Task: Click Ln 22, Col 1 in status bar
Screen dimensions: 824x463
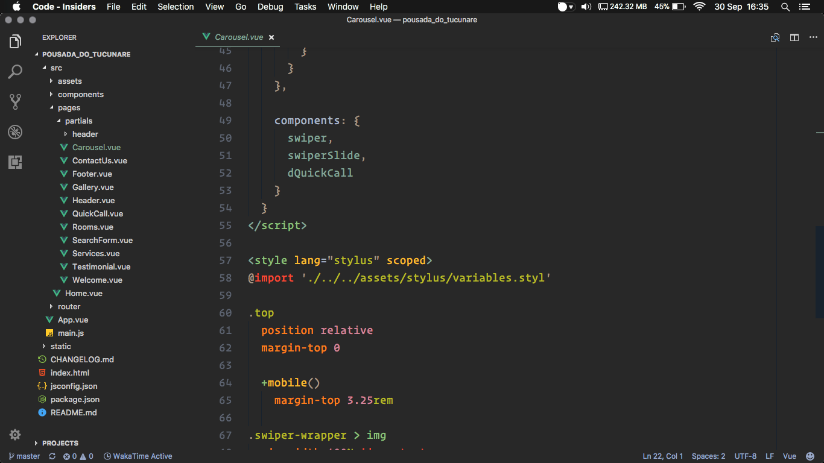Action: [663, 456]
